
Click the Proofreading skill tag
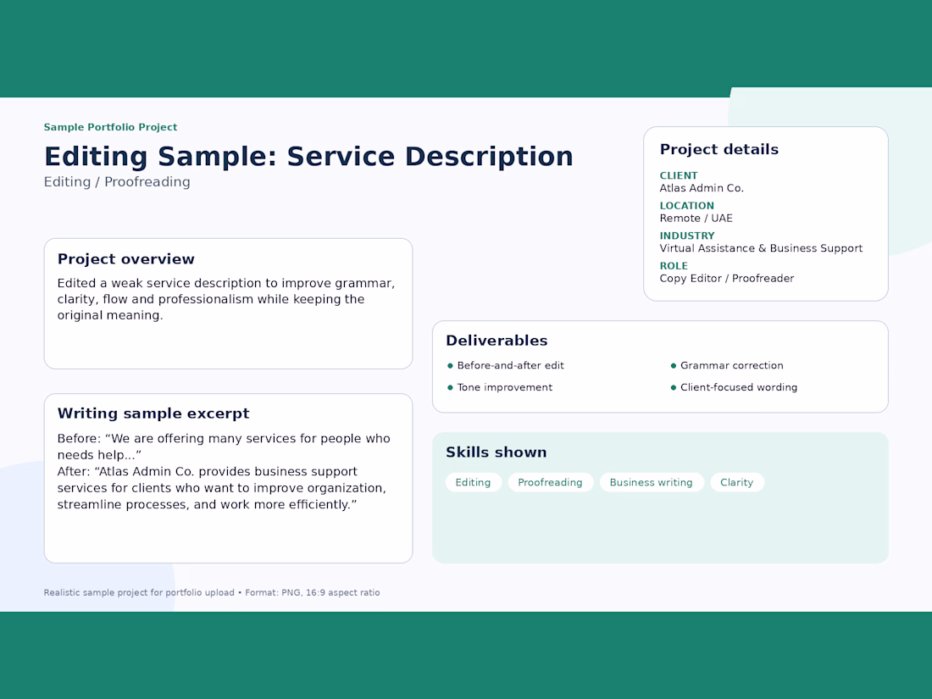click(x=550, y=482)
